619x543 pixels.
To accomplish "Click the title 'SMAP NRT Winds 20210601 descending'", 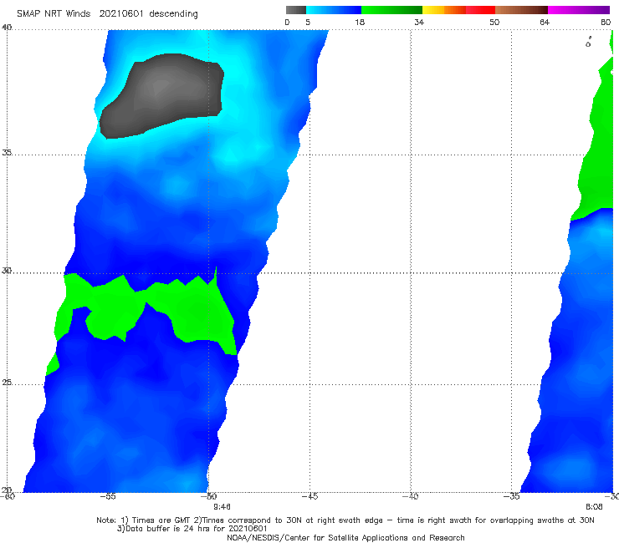I will [x=107, y=14].
